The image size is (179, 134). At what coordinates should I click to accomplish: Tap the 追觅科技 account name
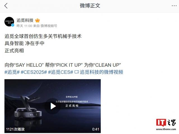[25, 20]
